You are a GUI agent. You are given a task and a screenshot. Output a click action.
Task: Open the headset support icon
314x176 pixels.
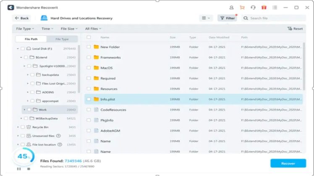click(253, 8)
